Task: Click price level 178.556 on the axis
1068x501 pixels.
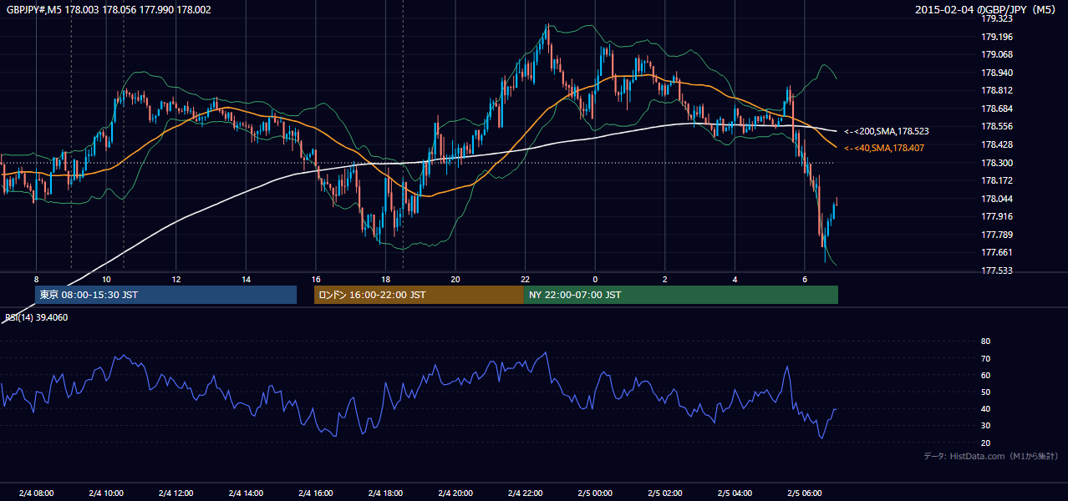Action: click(996, 126)
